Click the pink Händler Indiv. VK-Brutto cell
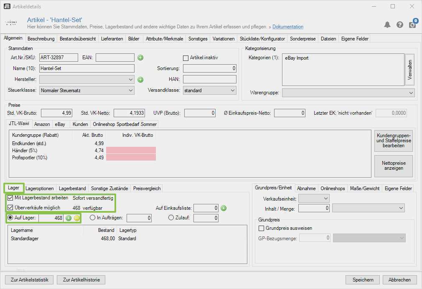422x289 pixels. click(x=131, y=150)
